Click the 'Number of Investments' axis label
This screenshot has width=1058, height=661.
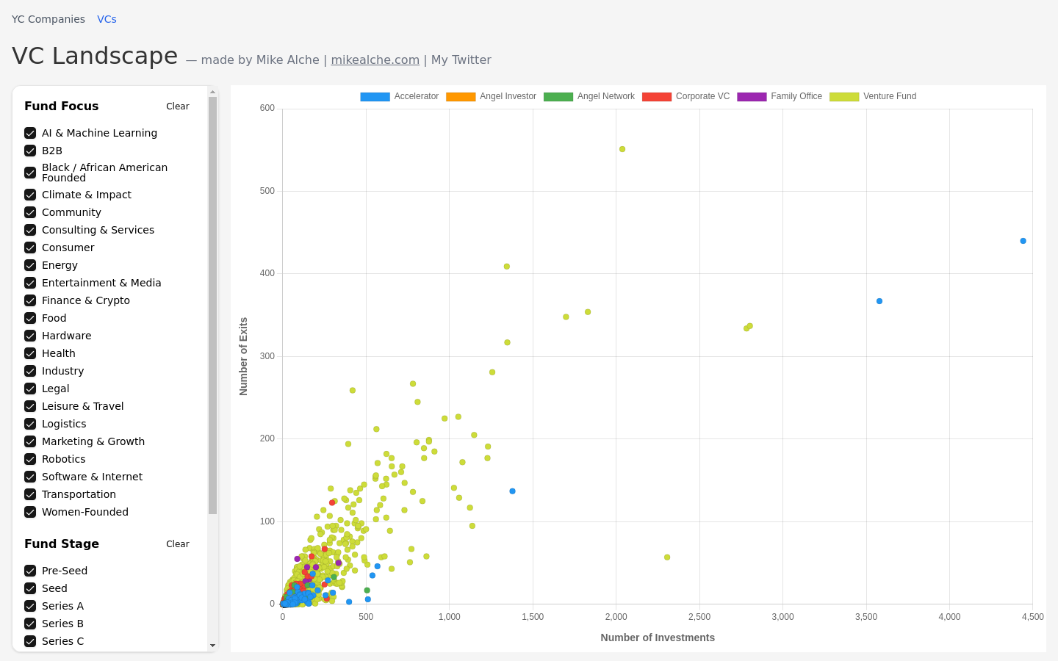click(x=658, y=637)
